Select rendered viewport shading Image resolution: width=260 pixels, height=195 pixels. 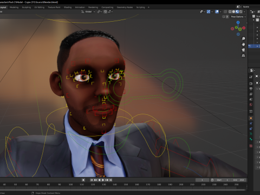click(241, 11)
